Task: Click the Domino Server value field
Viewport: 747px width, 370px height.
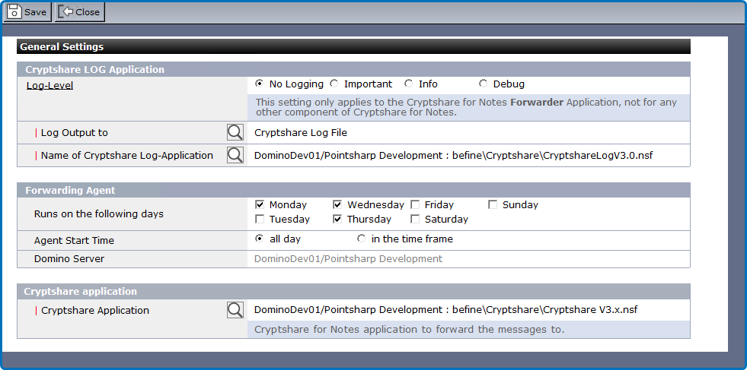Action: tap(348, 259)
